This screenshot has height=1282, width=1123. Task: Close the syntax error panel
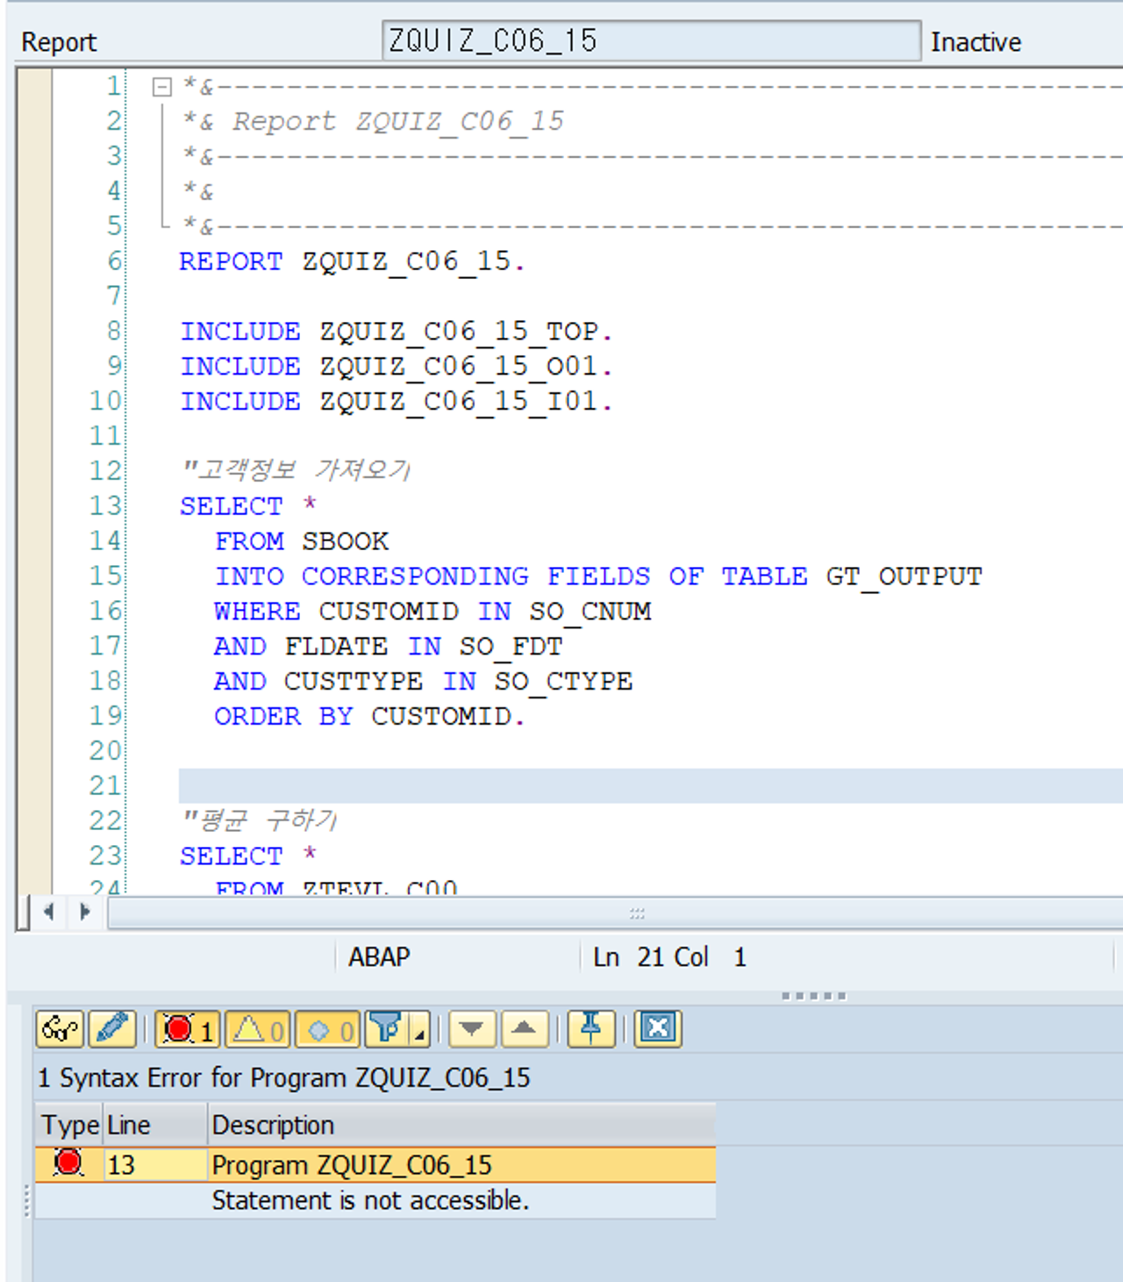pyautogui.click(x=658, y=1028)
